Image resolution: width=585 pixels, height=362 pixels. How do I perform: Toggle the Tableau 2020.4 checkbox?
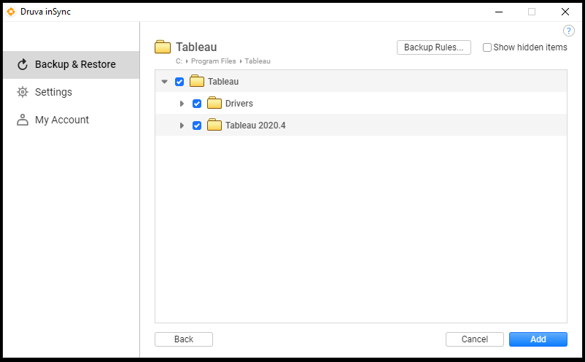click(x=197, y=126)
